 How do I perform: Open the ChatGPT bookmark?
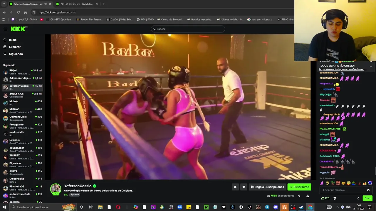pyautogui.click(x=60, y=20)
